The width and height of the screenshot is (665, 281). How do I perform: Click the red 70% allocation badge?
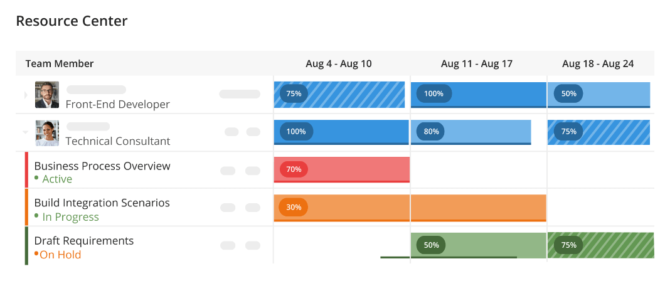(x=294, y=169)
